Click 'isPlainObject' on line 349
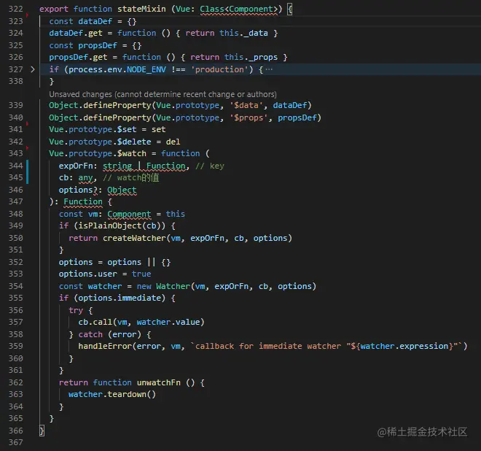481x451 pixels. (x=110, y=225)
